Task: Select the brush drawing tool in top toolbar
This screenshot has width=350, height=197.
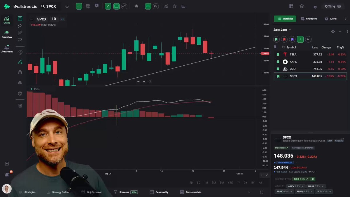Action: click(x=108, y=6)
